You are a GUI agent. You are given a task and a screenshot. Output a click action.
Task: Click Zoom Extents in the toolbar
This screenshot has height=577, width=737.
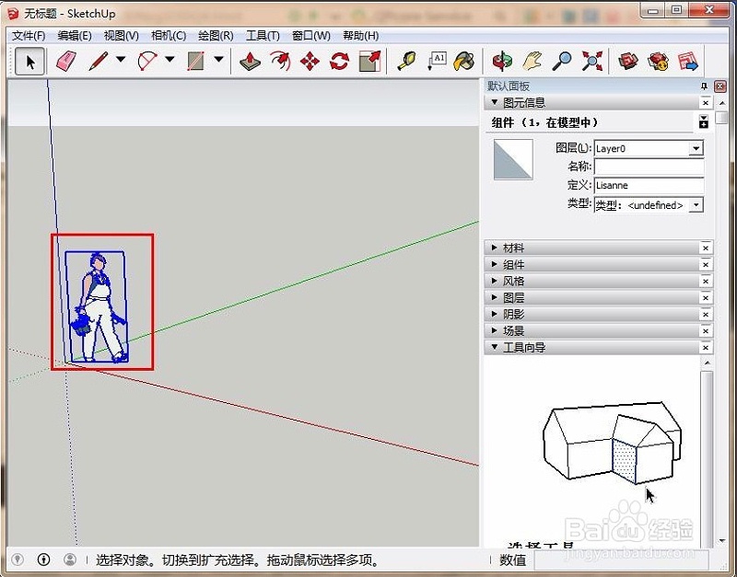(592, 62)
